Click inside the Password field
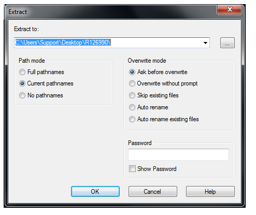The height and width of the screenshot is (215, 256). point(178,154)
